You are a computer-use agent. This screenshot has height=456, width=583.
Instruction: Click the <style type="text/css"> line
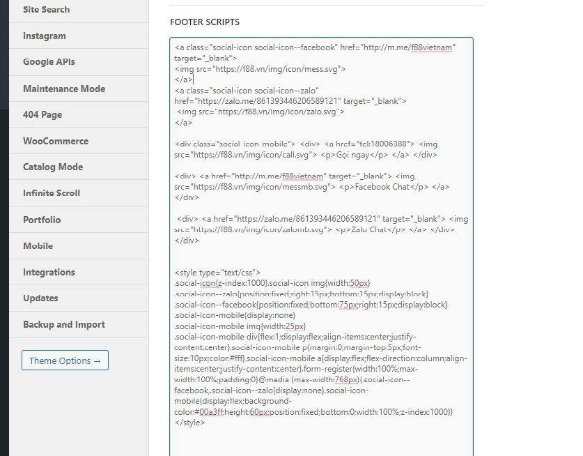[x=217, y=272]
